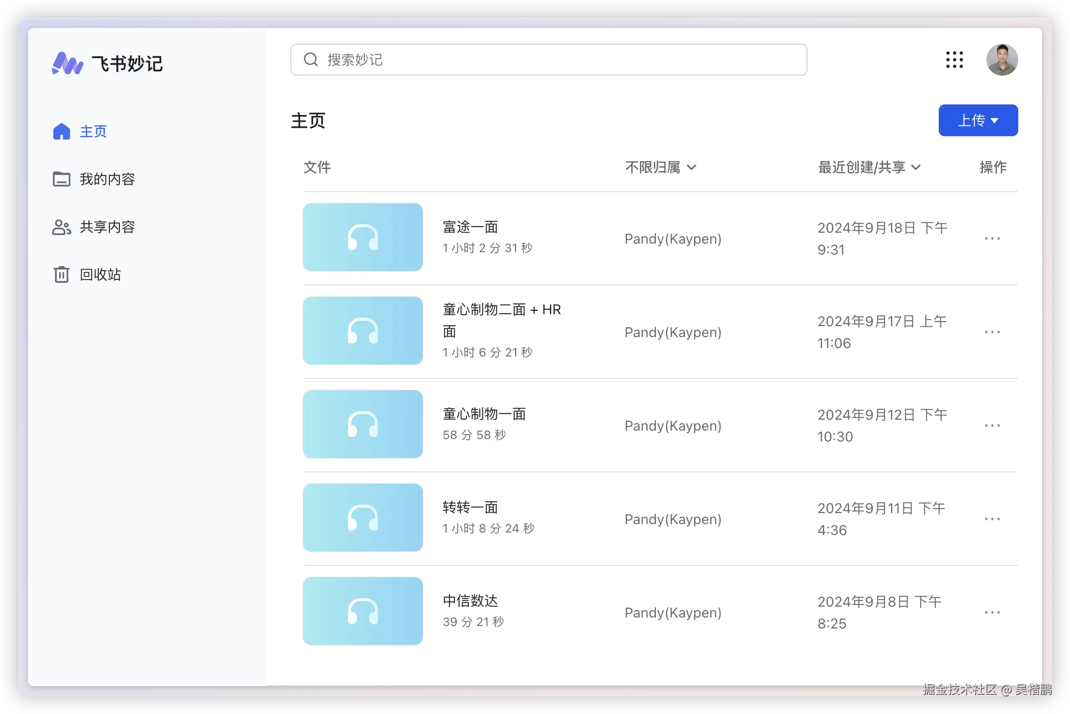Open 共享内容 in the sidebar

point(107,227)
